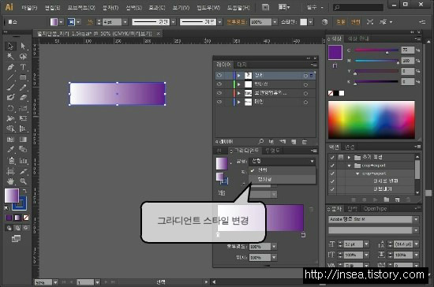The image size is (434, 287).
Task: Click the create new layer icon
Action: [x=294, y=142]
